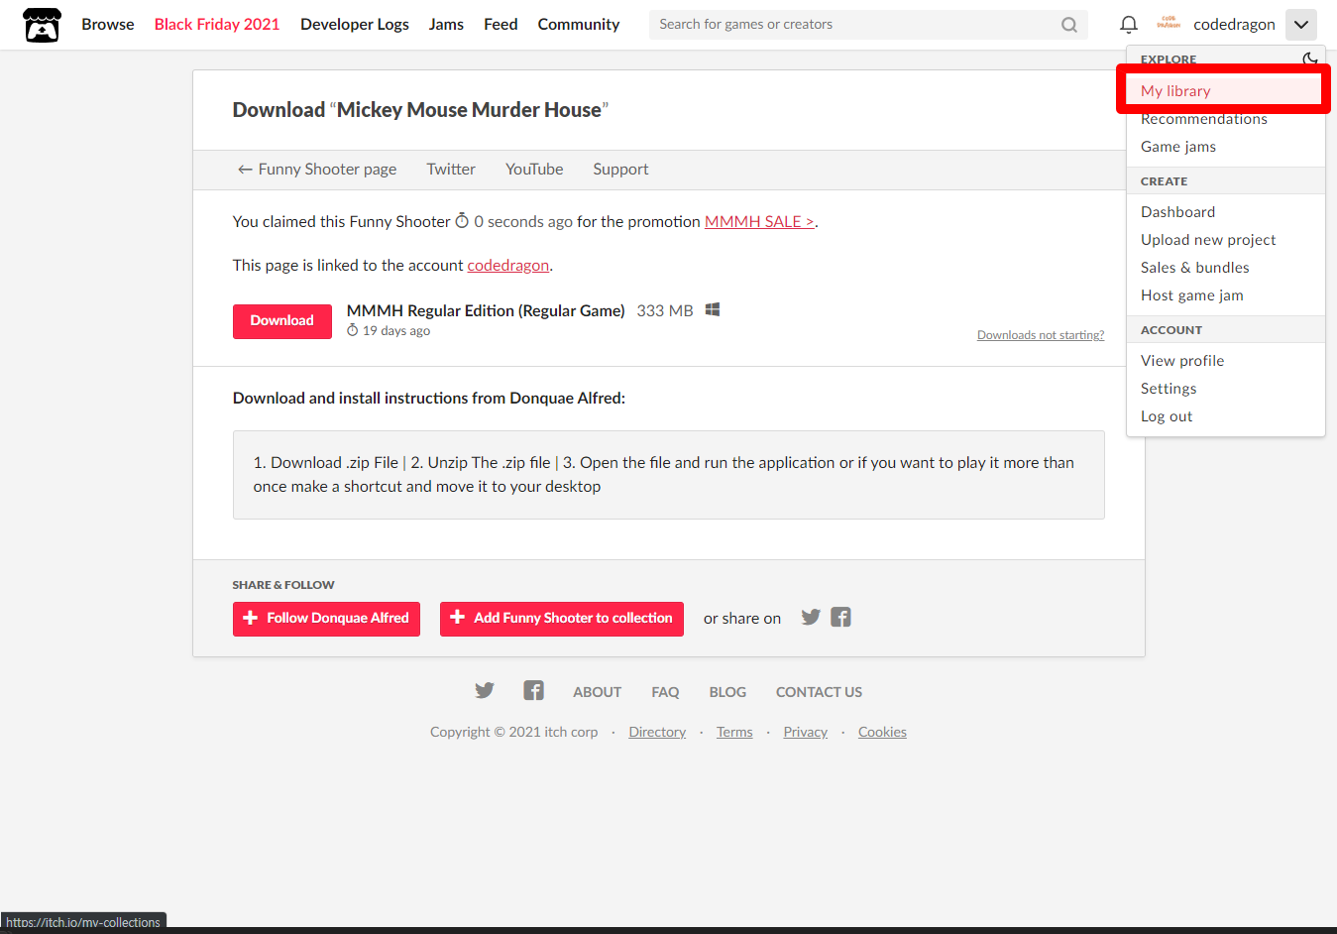Open the Twitter tab link
Screen dimensions: 1337x934
pos(451,170)
